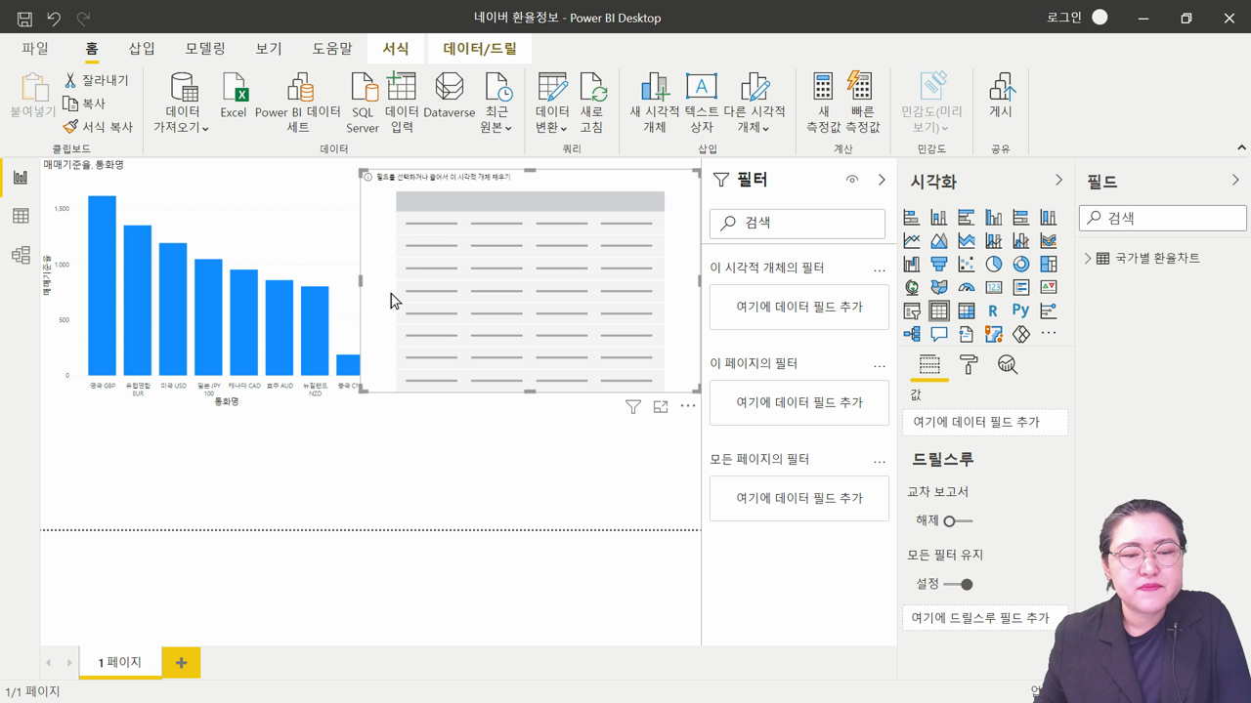The image size is (1251, 703).
Task: Click the 값 data field drop area
Action: (985, 422)
